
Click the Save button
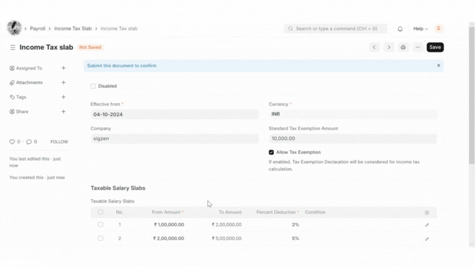coord(435,47)
